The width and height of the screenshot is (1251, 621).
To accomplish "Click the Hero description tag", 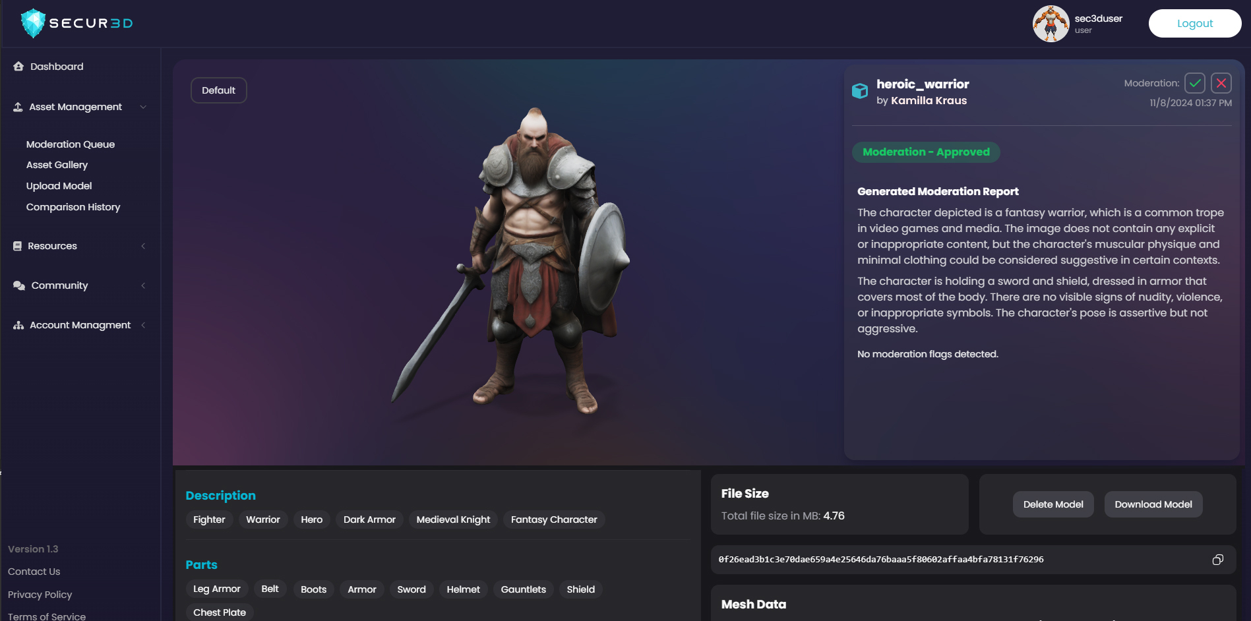I will [312, 519].
